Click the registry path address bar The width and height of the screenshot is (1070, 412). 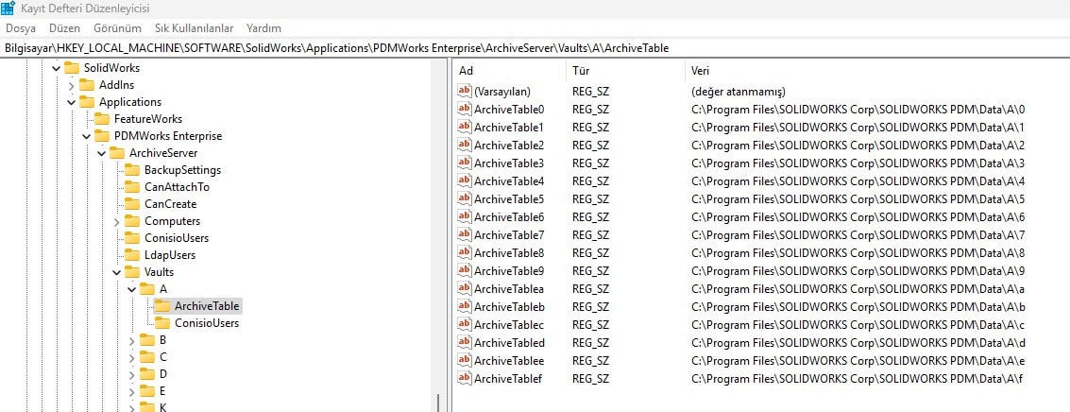[x=535, y=48]
